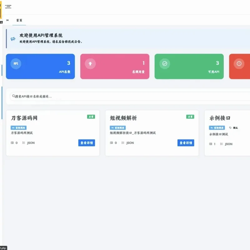Click list icon beside JSON on 短视频解析 card
Viewport: 250px width, 250px height.
[123, 143]
